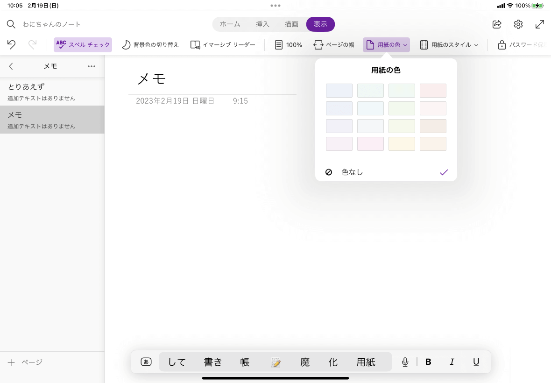The image size is (551, 383).
Task: Set zoom to 100%
Action: pyautogui.click(x=288, y=45)
